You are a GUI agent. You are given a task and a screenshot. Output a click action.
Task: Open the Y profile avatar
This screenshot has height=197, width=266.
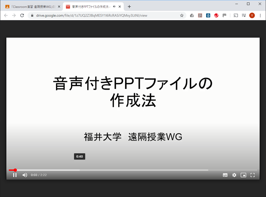pos(252,16)
